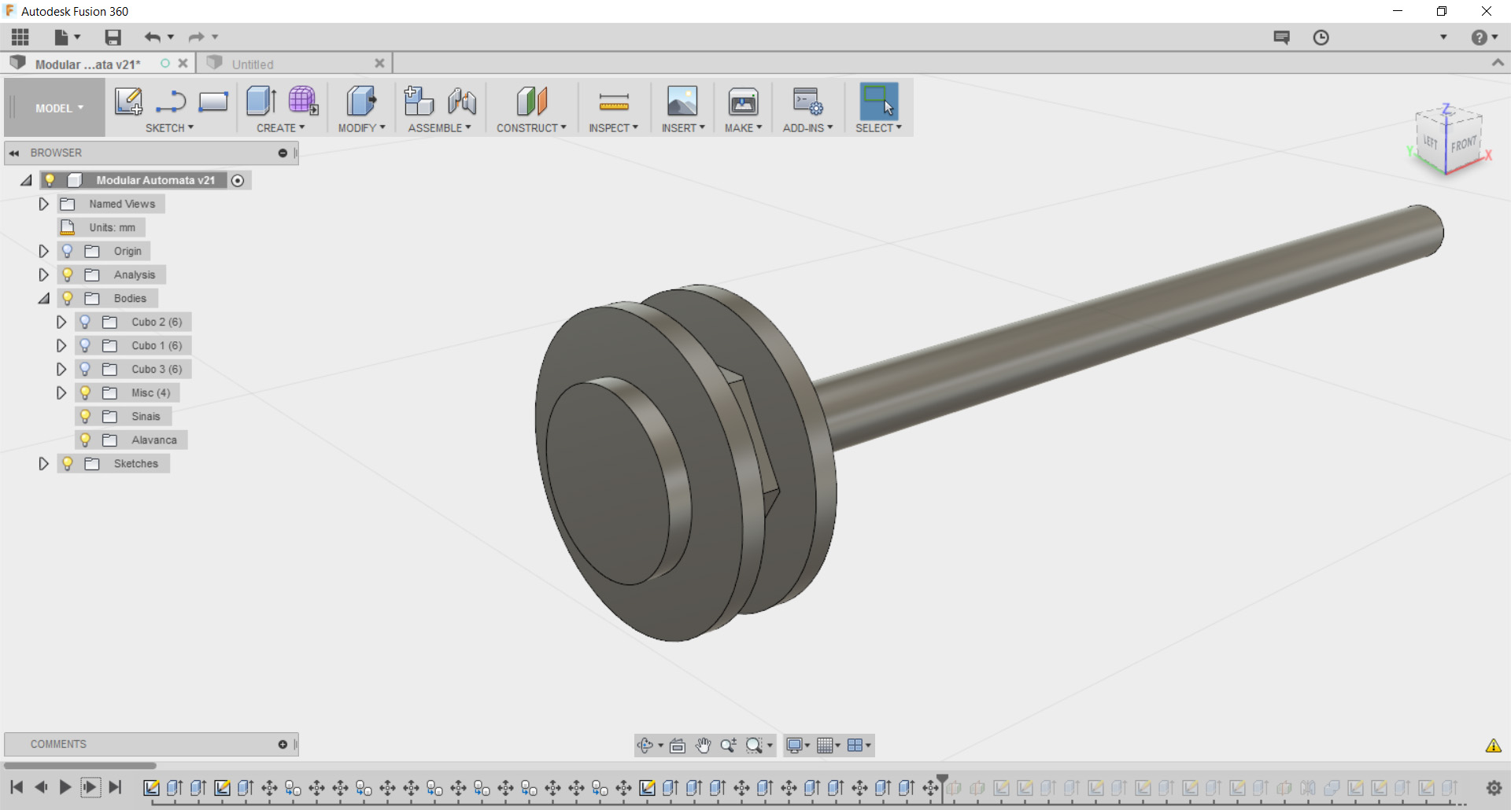Click the Insert image icon
The image size is (1511, 810).
point(682,101)
